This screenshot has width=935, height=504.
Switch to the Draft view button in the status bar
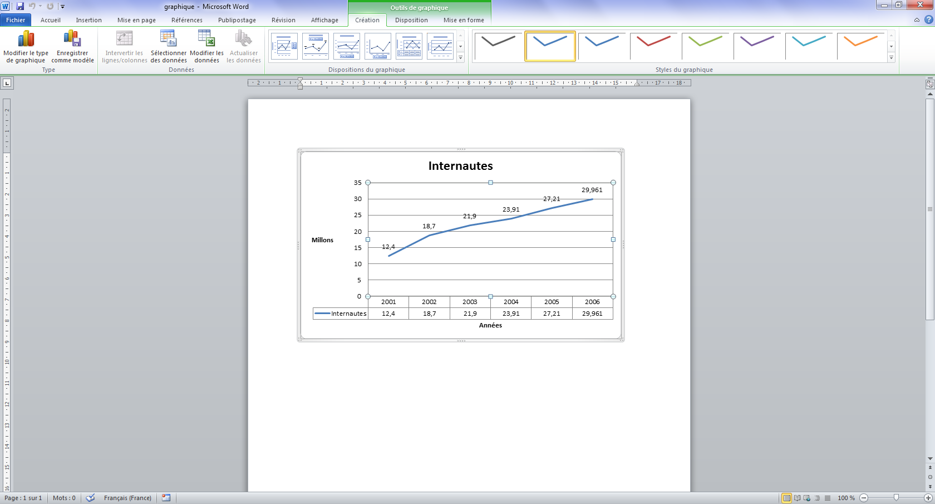[828, 498]
